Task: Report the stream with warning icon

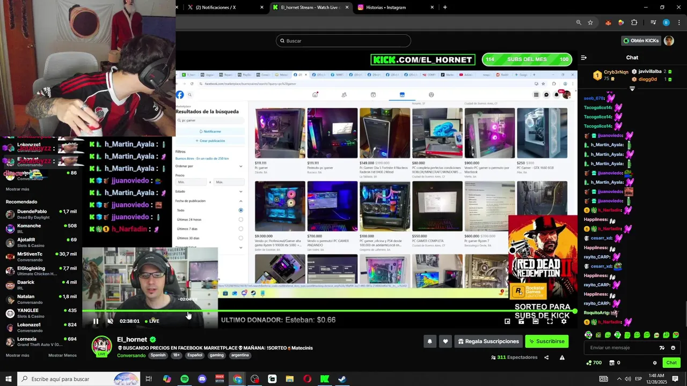Action: click(562, 358)
